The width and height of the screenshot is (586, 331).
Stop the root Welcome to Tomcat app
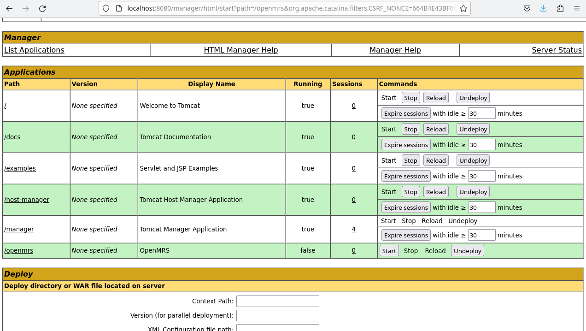pyautogui.click(x=411, y=98)
